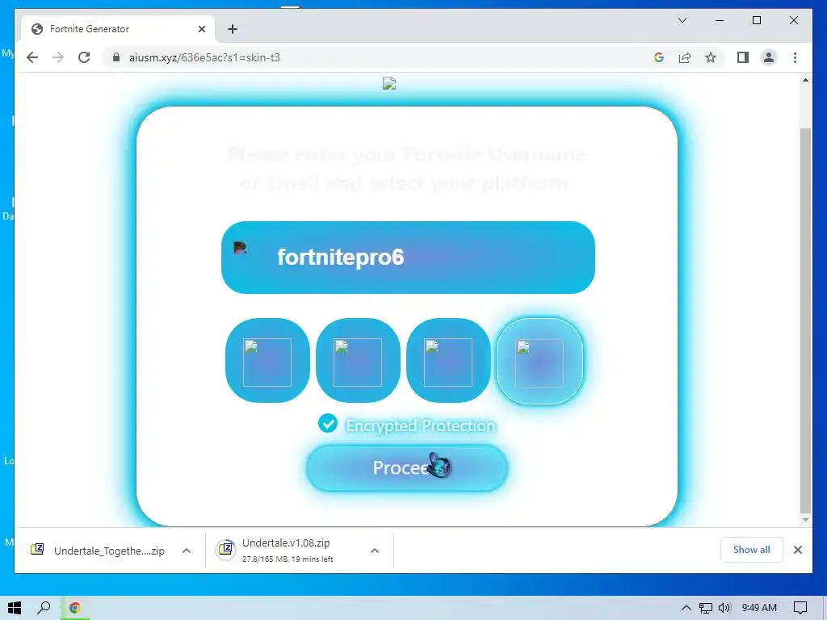Screen dimensions: 827x620
Task: Open the browser side panel
Action: pyautogui.click(x=743, y=57)
